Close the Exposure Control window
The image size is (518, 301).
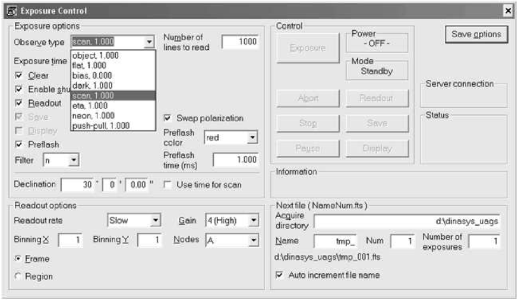coord(508,10)
